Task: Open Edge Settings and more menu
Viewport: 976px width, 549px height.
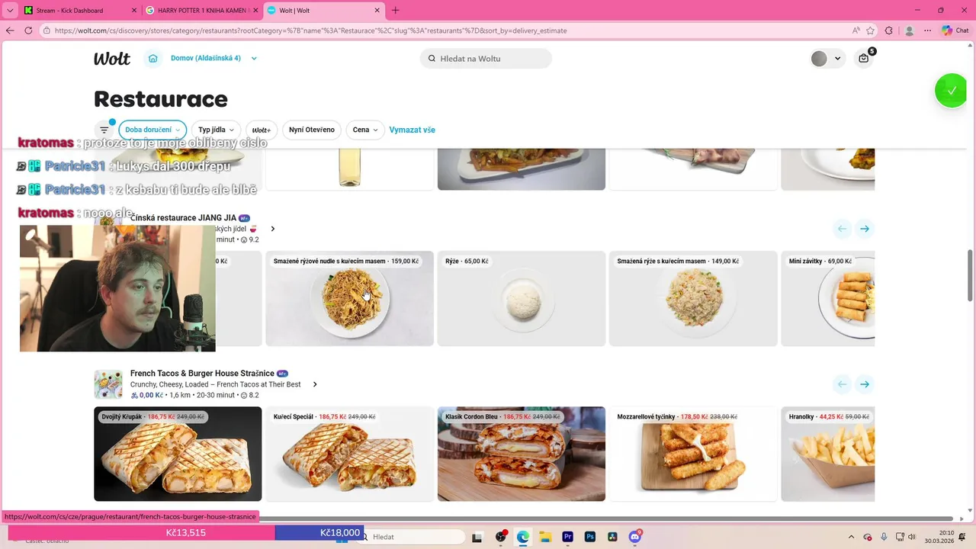Action: point(928,30)
